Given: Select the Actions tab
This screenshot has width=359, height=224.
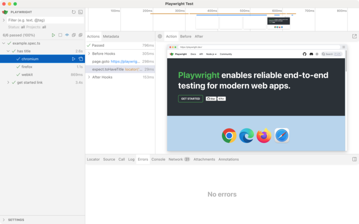Looking at the screenshot, I should point(93,36).
